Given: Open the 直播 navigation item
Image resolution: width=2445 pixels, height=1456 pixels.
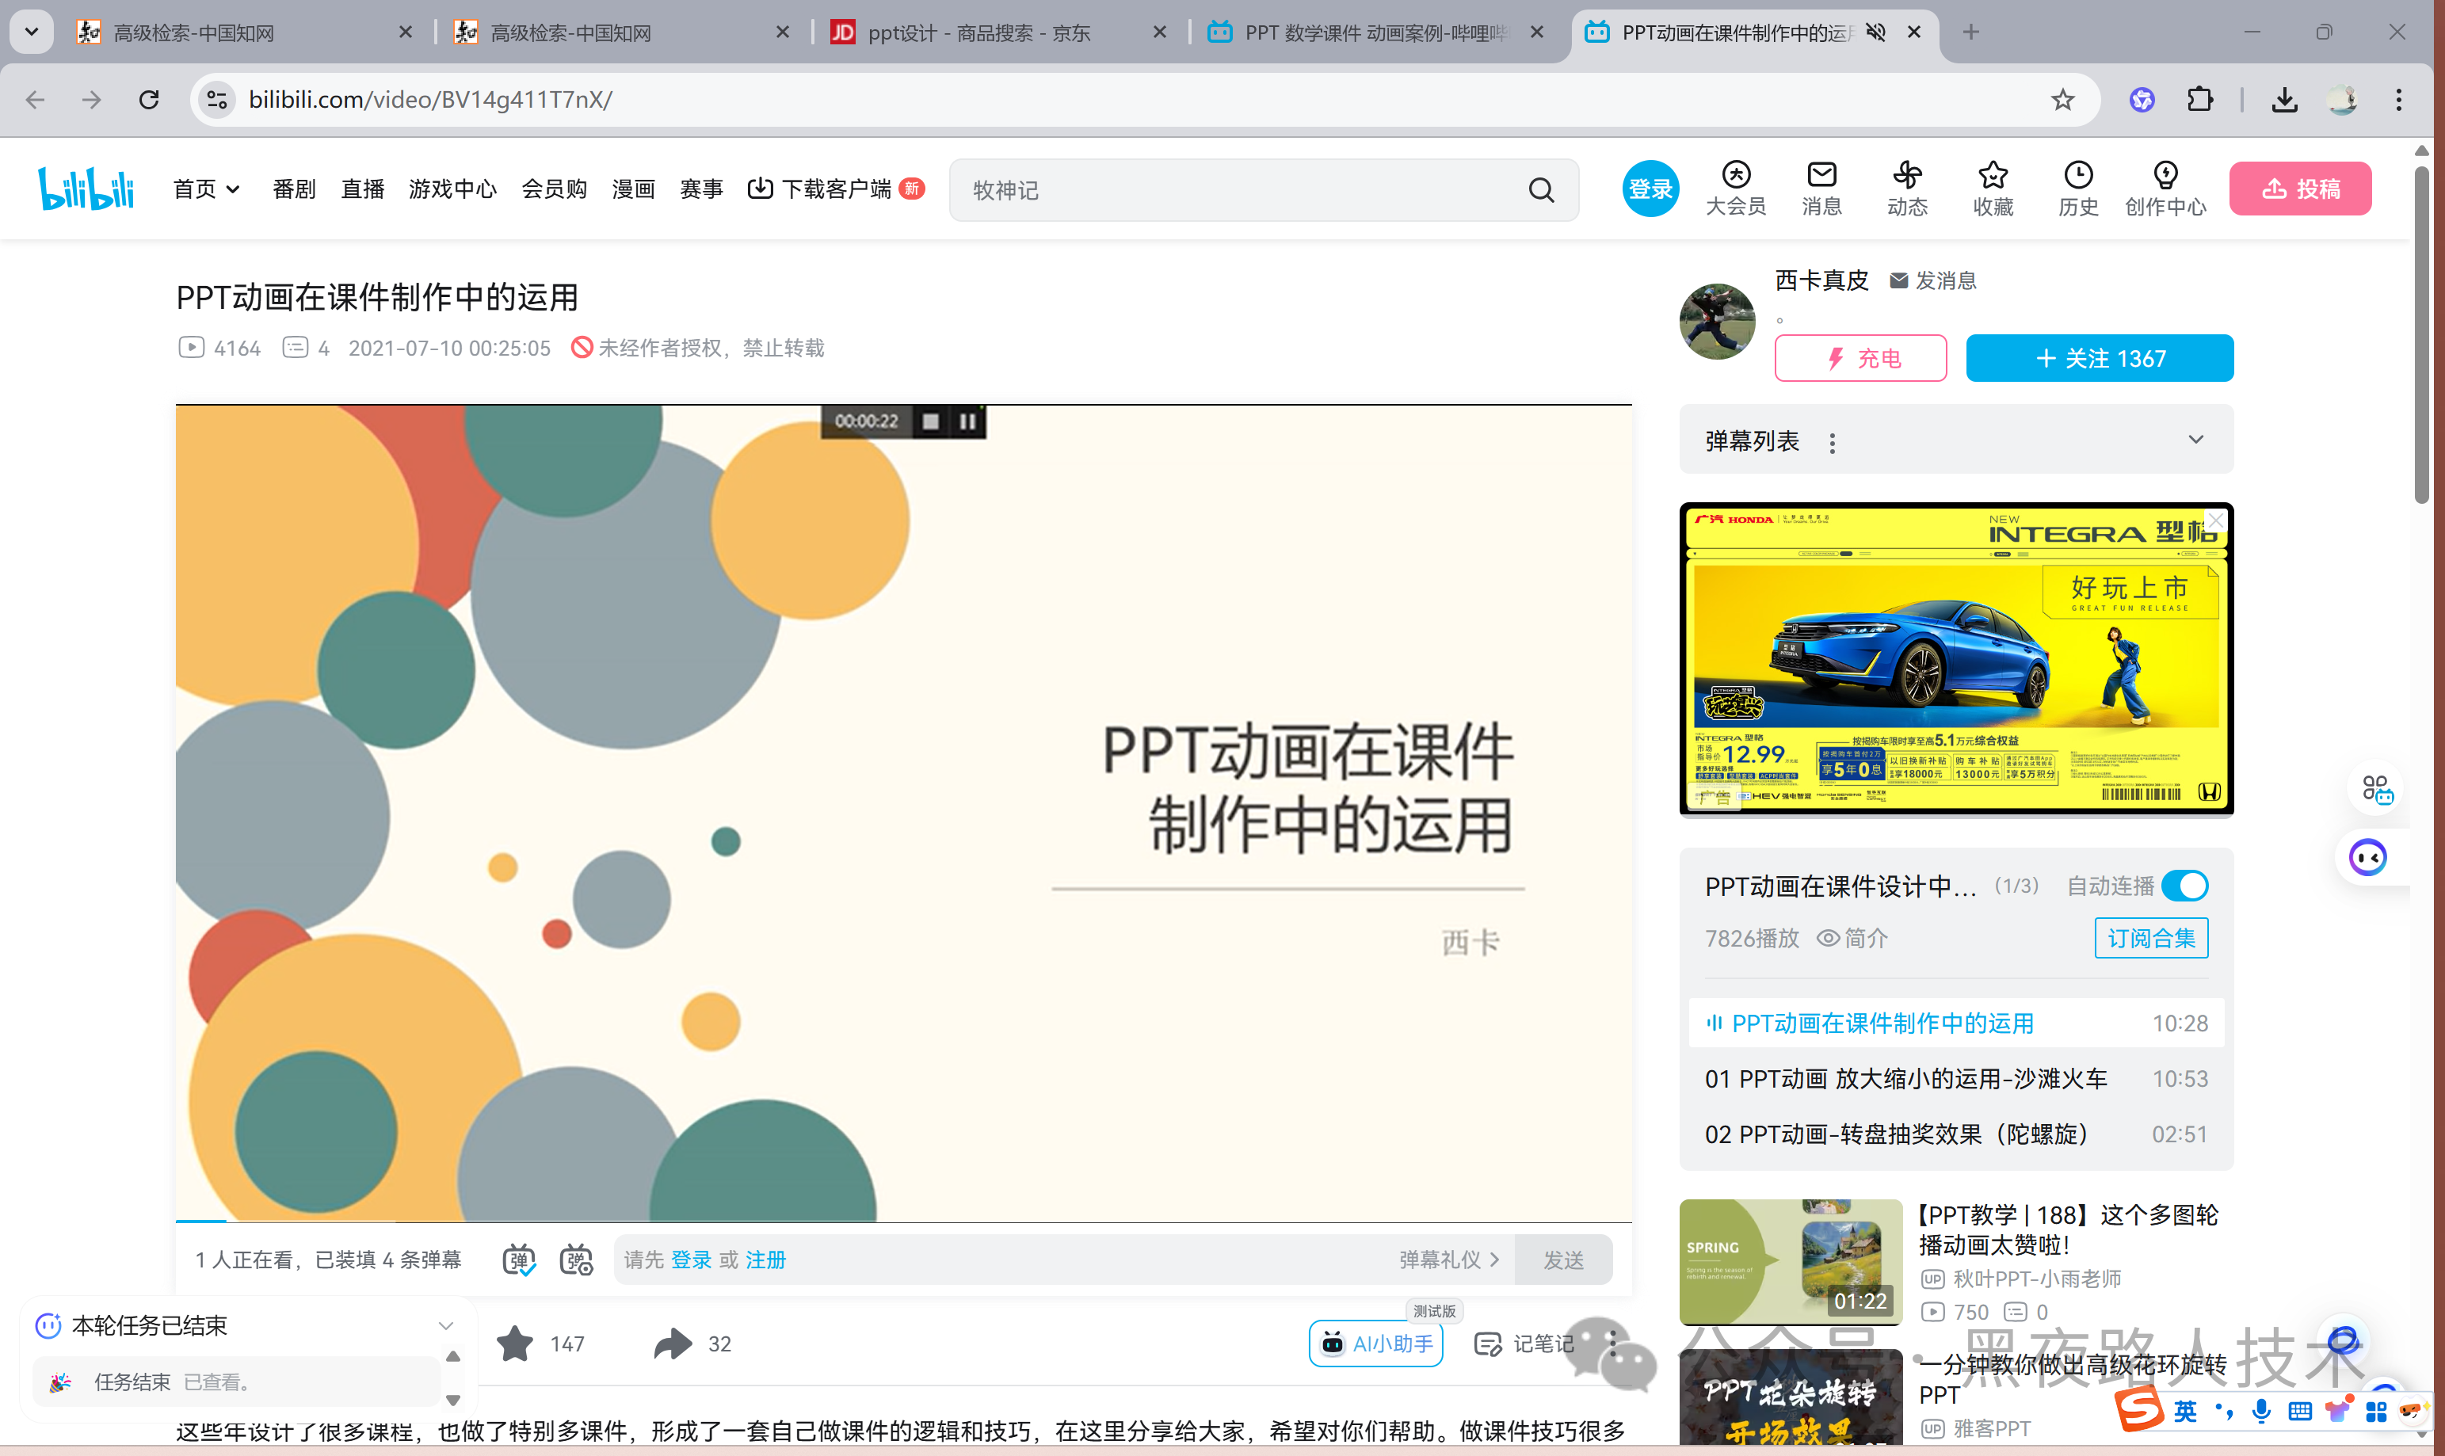Looking at the screenshot, I should click(362, 189).
